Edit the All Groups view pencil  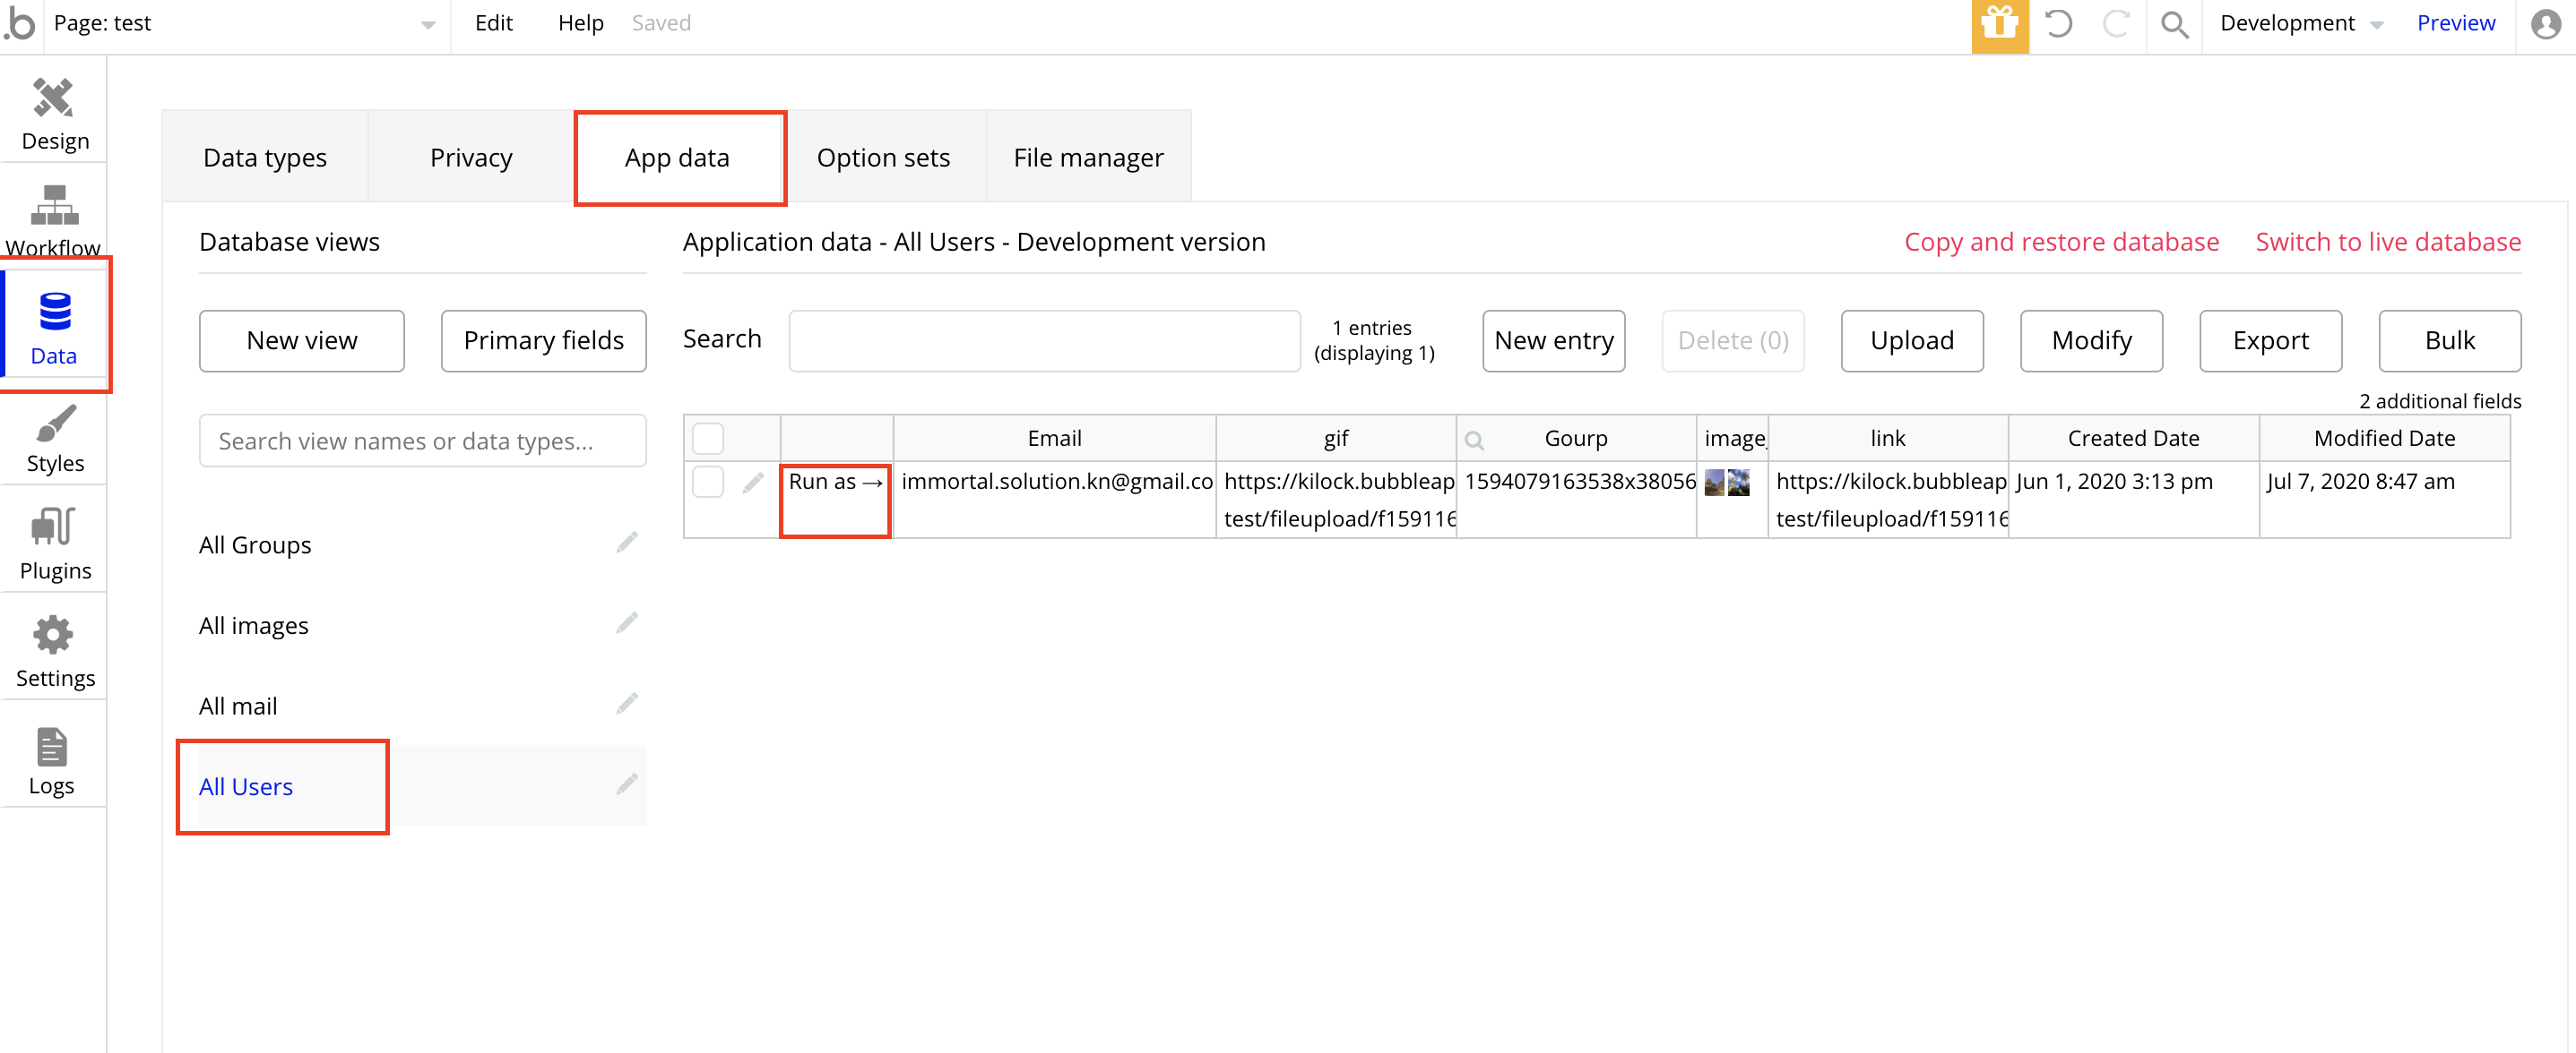coord(627,543)
